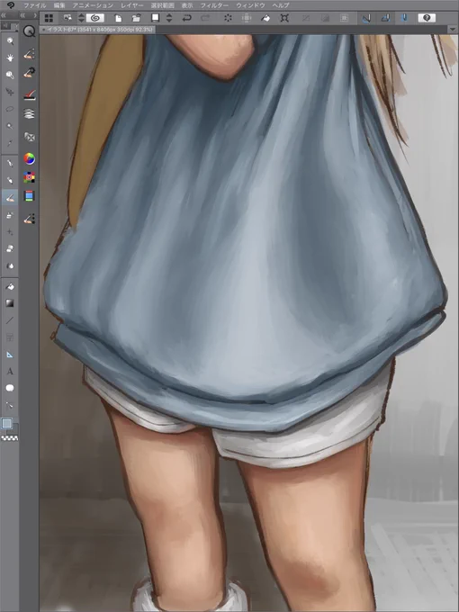459x612 pixels.
Task: Select the Text tool
Action: click(x=10, y=372)
